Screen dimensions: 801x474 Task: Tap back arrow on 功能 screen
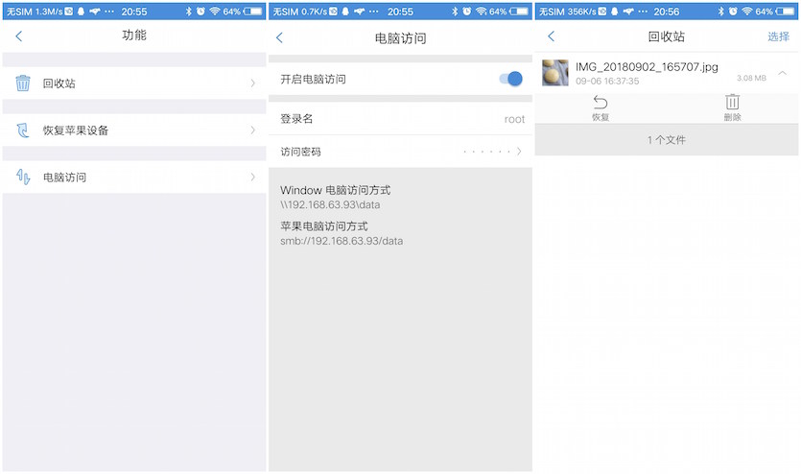(x=18, y=36)
